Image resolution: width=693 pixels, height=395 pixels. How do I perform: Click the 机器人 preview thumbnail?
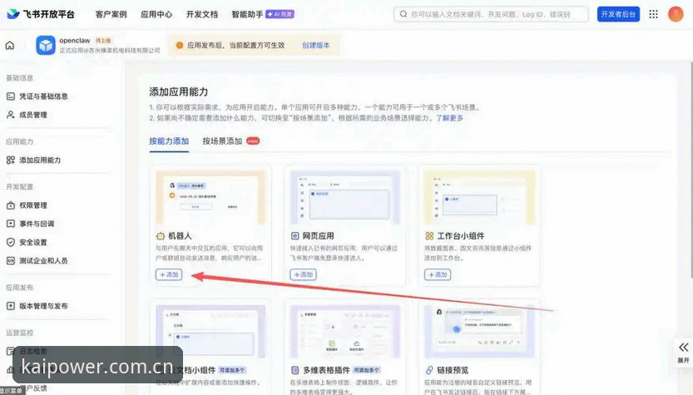211,198
